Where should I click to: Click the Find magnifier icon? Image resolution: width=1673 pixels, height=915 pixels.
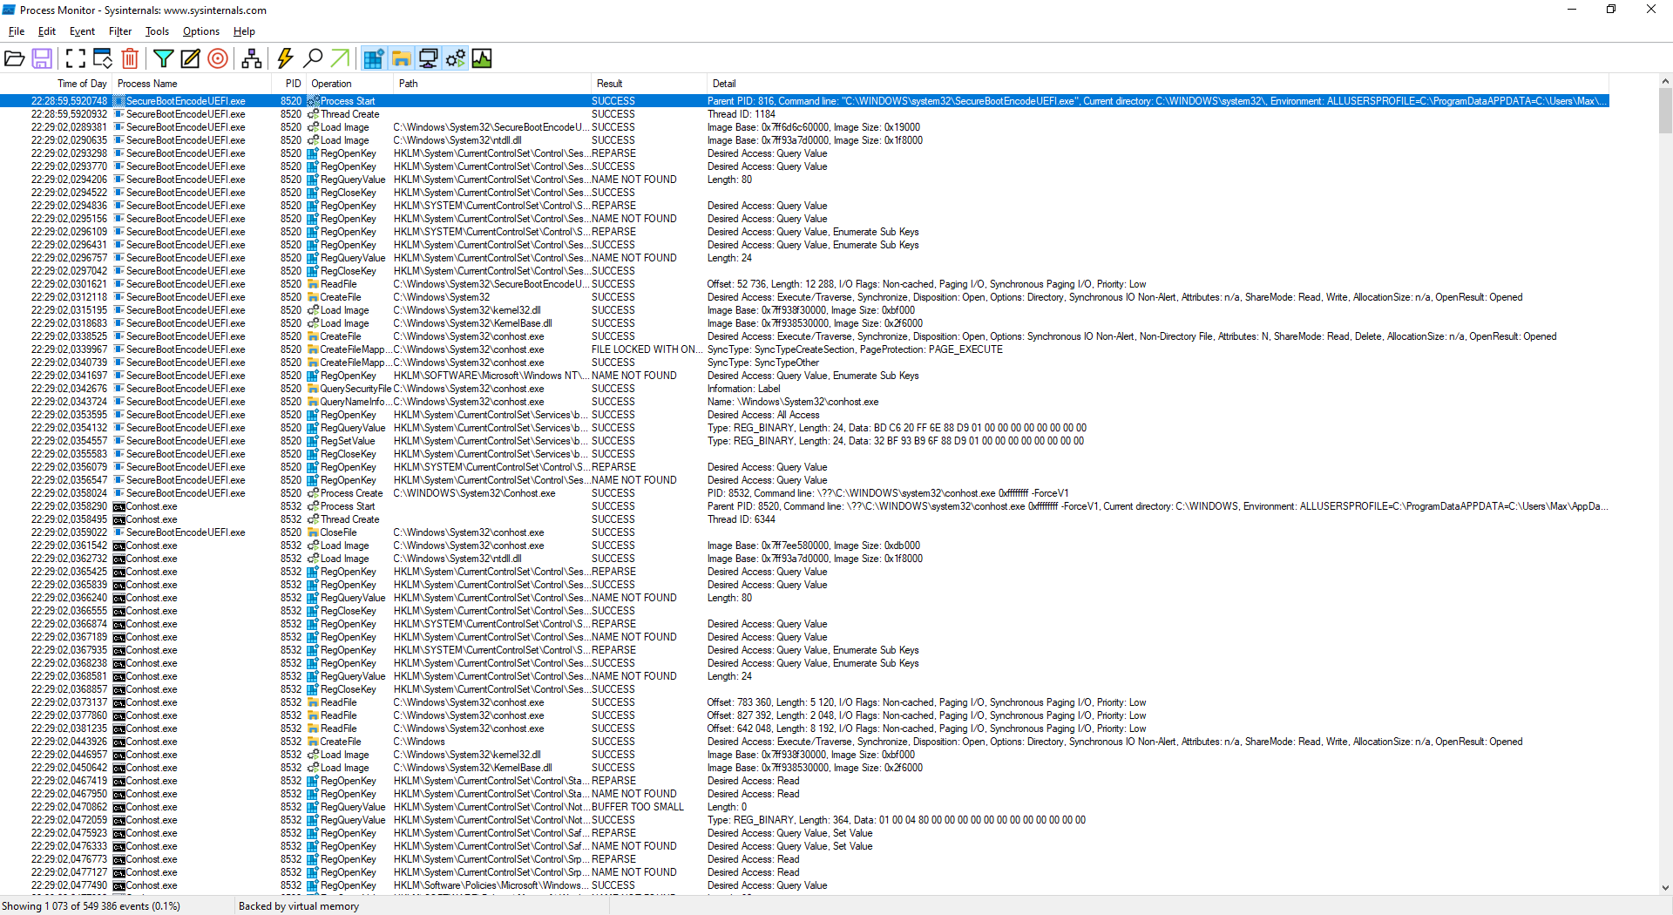click(x=313, y=58)
